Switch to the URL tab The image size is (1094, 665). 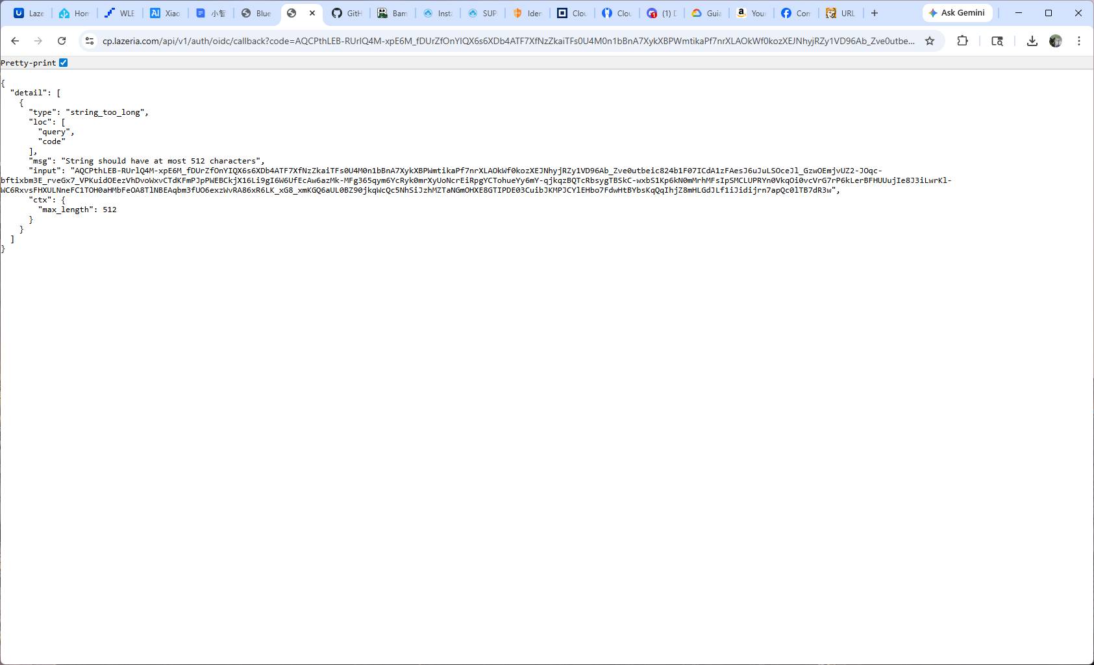[x=841, y=13]
